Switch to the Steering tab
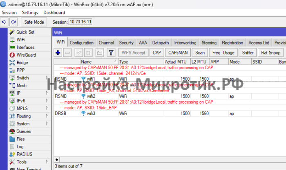The width and height of the screenshot is (286, 170). coord(209,43)
